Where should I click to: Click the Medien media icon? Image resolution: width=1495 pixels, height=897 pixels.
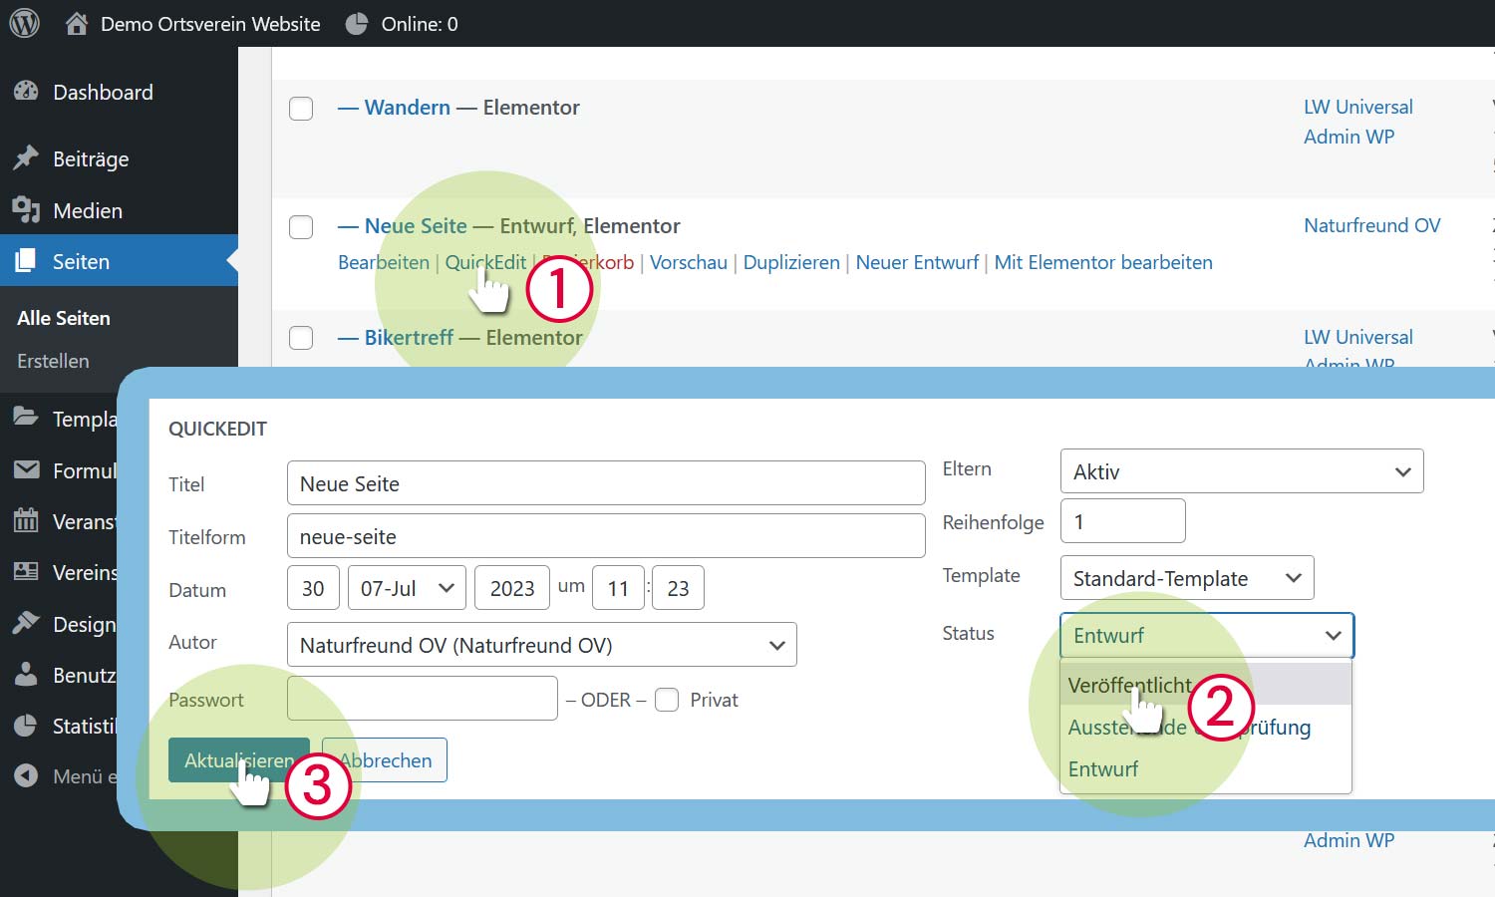point(26,210)
